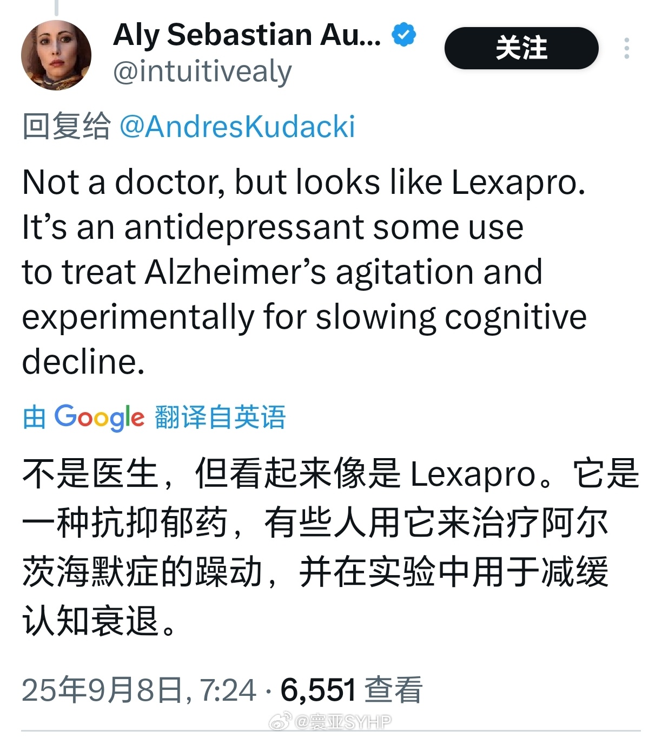Open the @intuitivealy handle
The image size is (662, 737).
coord(202,71)
